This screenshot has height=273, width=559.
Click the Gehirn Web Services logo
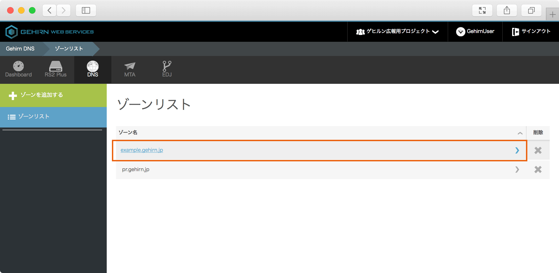tap(50, 32)
